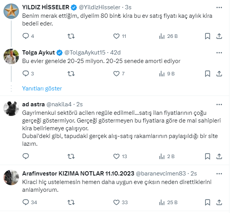Like Tolga Aykut's reply
The image size is (240, 213).
click(116, 73)
